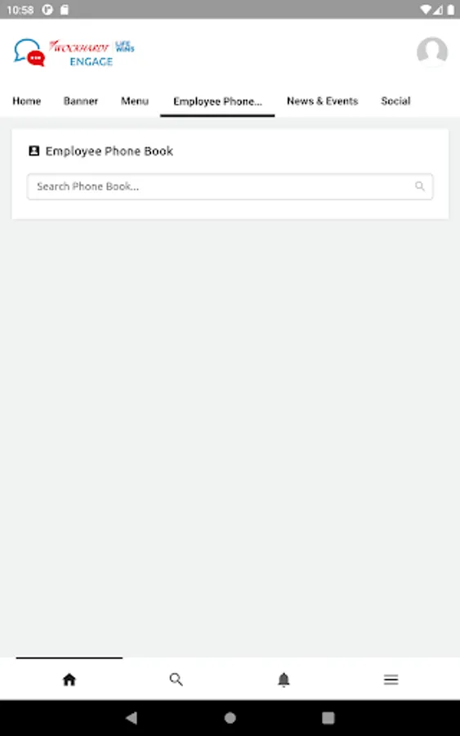
Task: Open notifications bell icon
Action: [284, 680]
